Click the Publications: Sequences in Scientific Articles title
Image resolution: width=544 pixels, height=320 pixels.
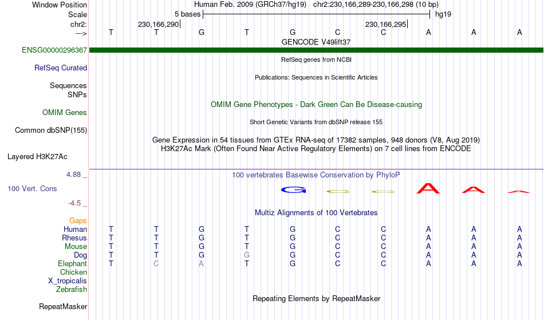click(316, 77)
